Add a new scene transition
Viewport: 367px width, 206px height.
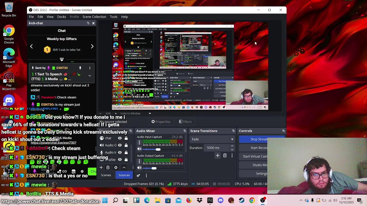click(218, 156)
